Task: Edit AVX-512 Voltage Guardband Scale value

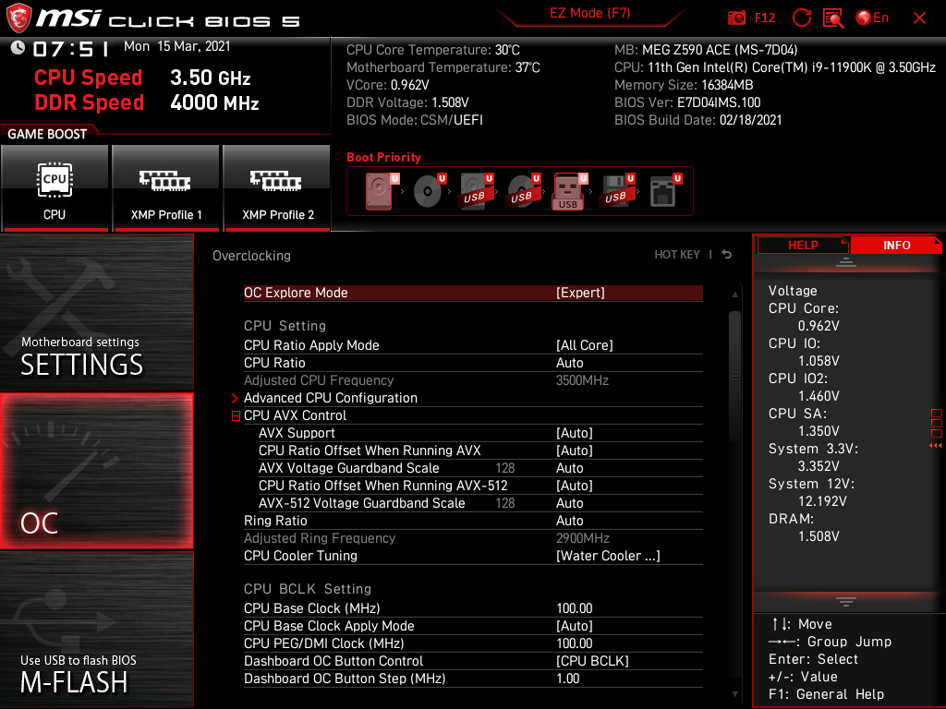Action: (x=569, y=503)
